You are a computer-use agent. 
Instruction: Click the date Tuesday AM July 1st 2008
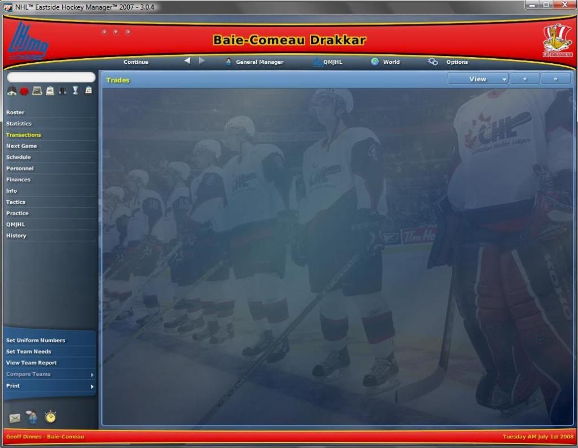tap(538, 437)
